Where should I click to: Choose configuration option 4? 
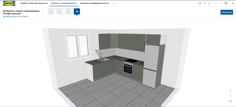click(x=77, y=12)
